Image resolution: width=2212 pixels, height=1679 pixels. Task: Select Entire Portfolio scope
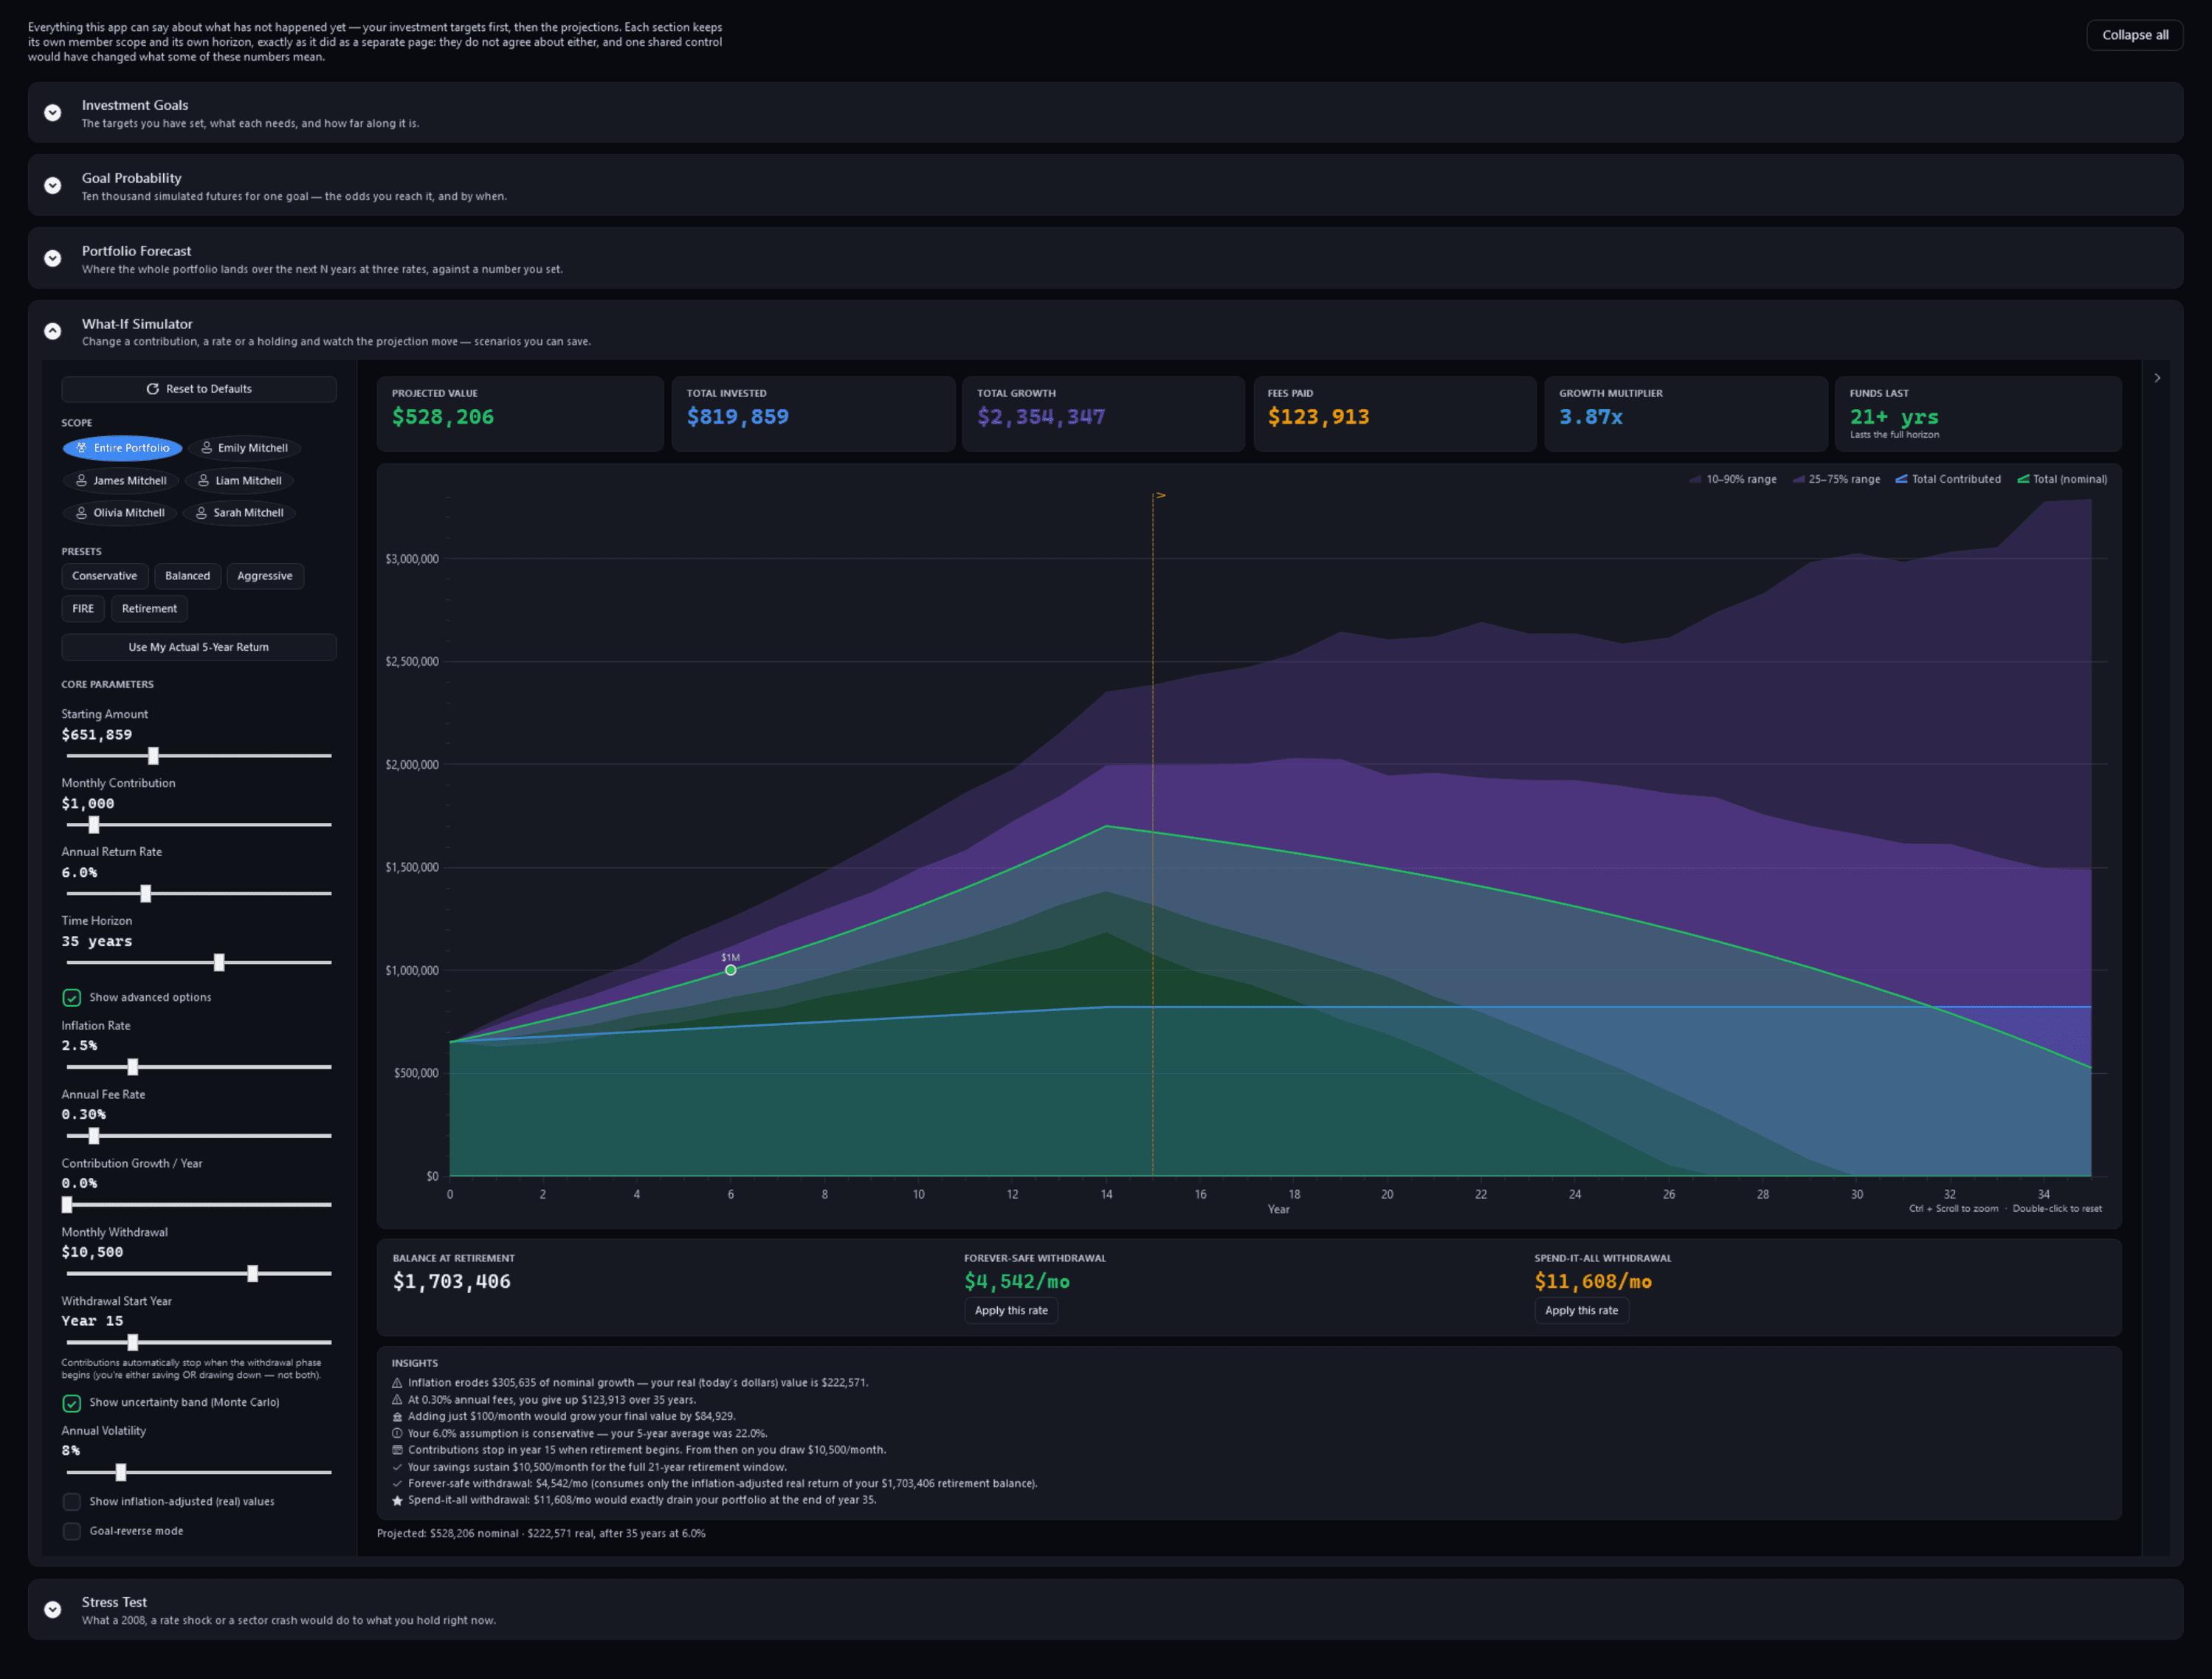click(x=122, y=448)
